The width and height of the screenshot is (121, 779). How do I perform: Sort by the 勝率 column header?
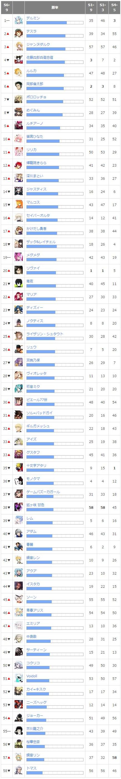point(55,7)
